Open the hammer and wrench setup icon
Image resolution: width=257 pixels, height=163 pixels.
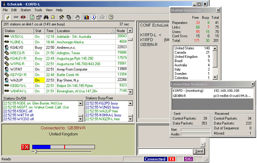point(62,17)
